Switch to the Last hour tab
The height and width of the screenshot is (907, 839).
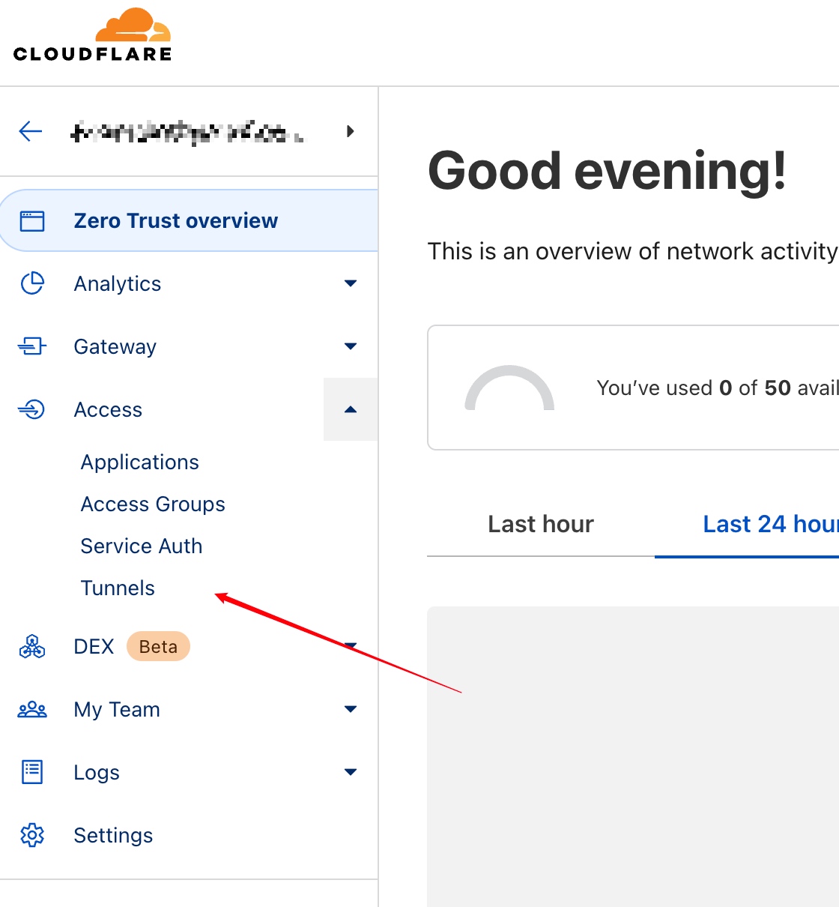coord(541,524)
